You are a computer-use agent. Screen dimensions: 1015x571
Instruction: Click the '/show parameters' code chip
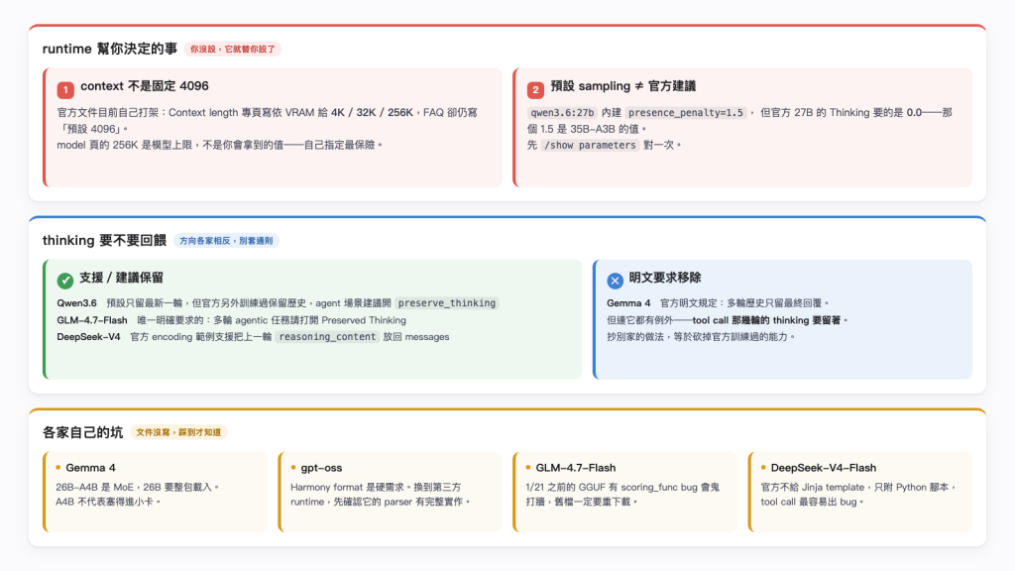(x=590, y=145)
